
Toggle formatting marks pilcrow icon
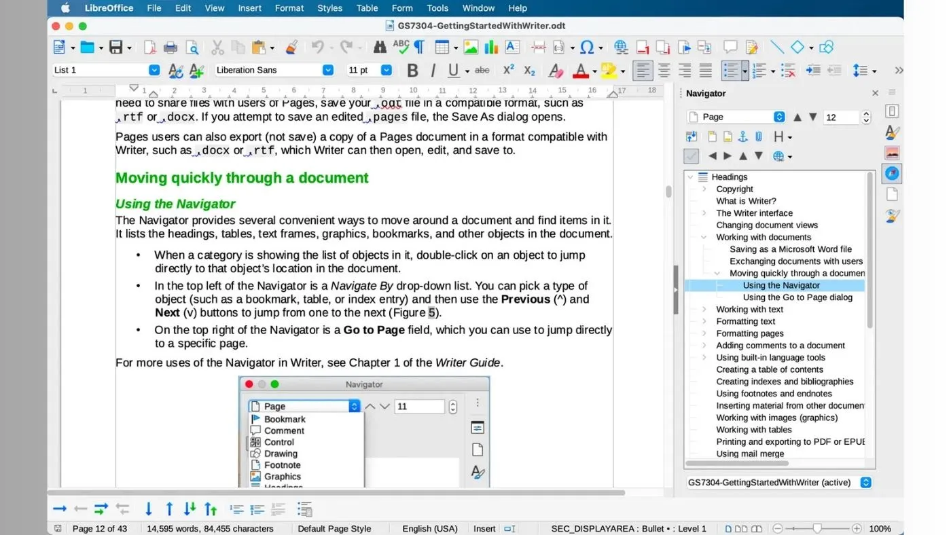420,48
